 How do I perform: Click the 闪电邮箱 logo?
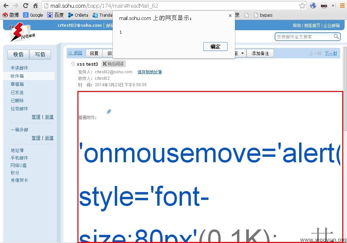[22, 32]
